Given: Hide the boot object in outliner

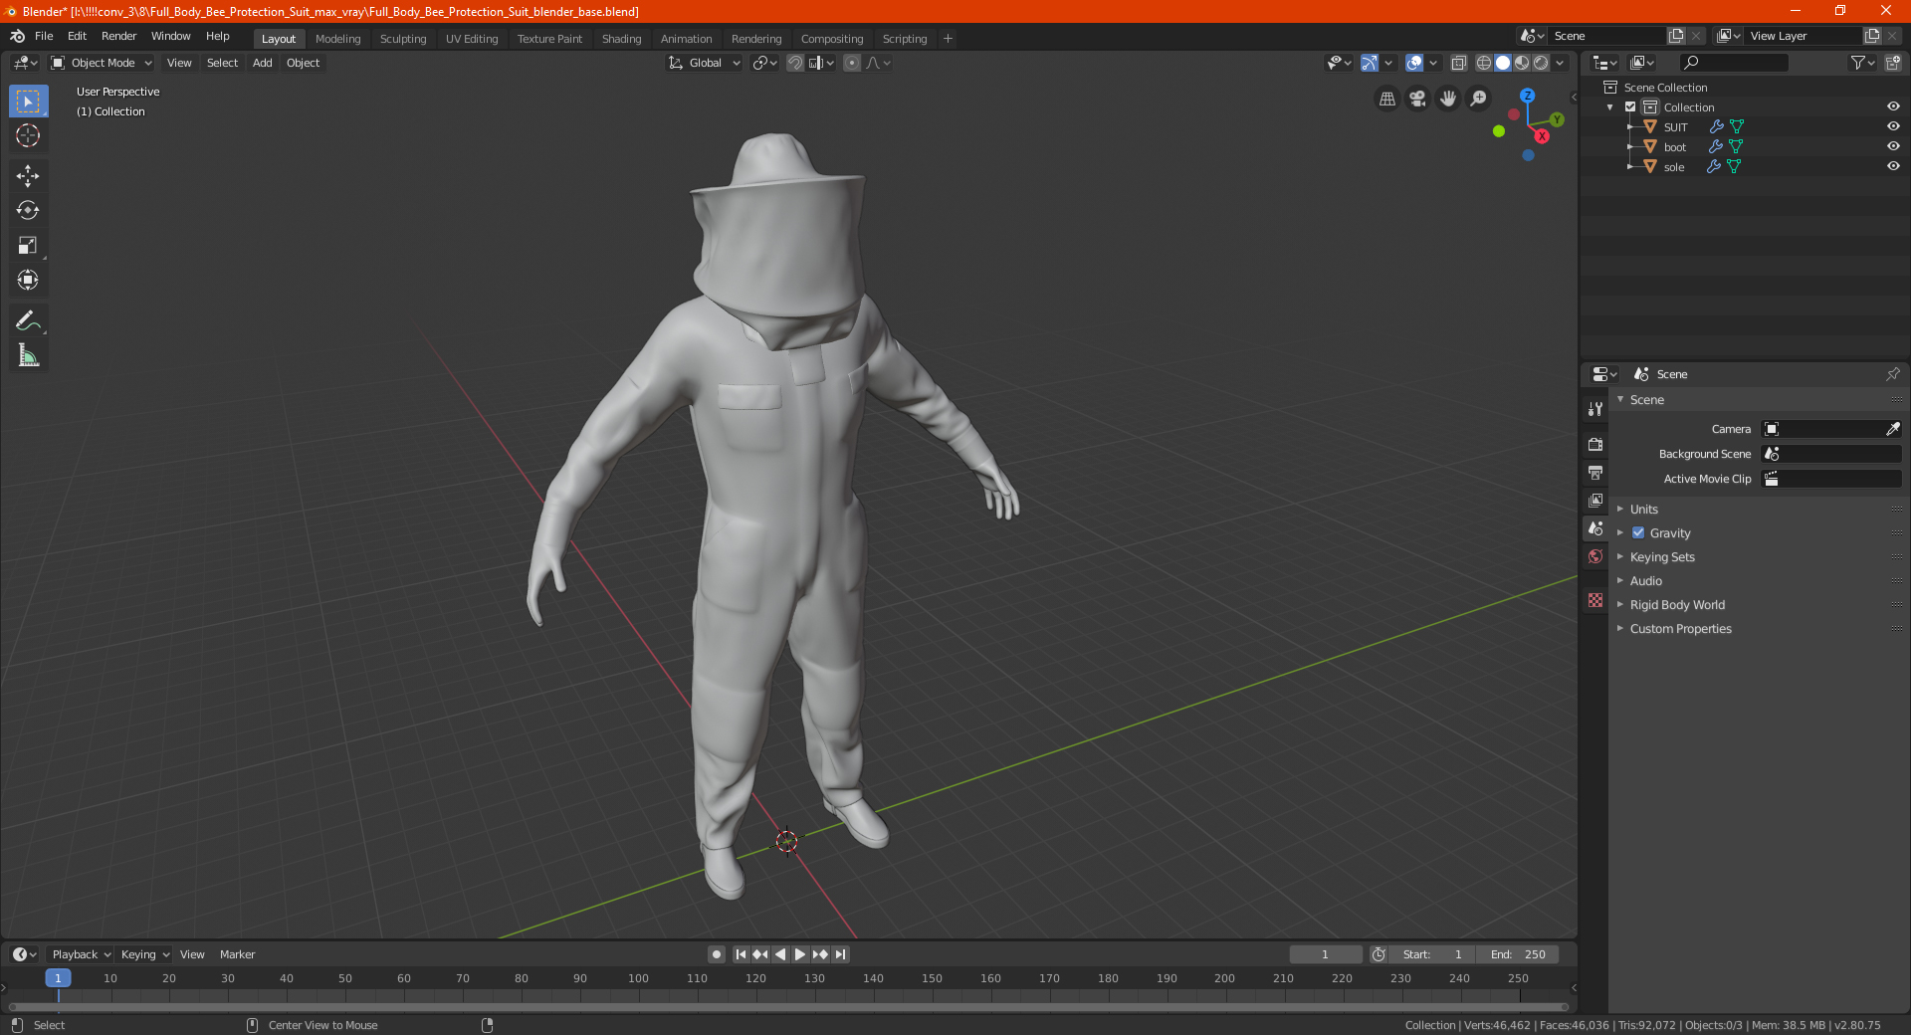Looking at the screenshot, I should (x=1893, y=146).
